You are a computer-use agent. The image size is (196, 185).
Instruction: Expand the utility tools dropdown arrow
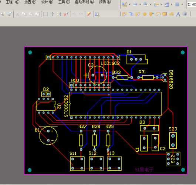coord(130,4)
